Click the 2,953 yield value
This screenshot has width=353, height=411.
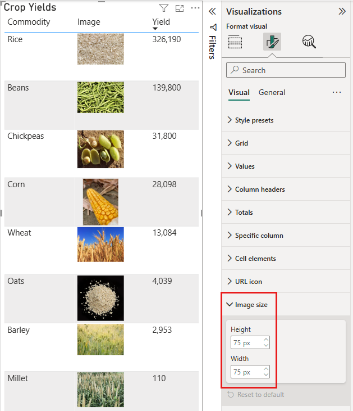point(162,329)
